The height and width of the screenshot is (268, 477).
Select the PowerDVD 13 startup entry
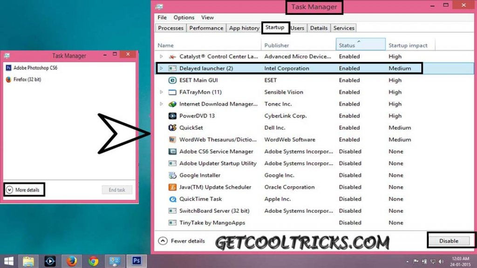coord(314,116)
